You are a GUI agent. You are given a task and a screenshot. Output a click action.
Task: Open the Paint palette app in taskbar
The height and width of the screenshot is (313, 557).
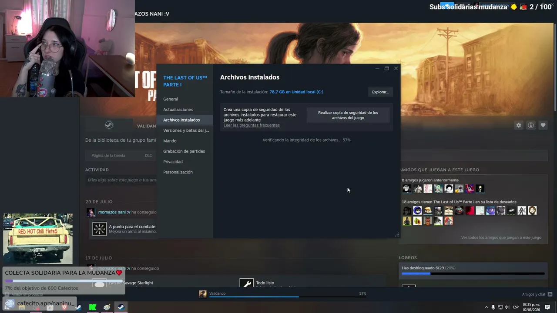[x=107, y=307]
